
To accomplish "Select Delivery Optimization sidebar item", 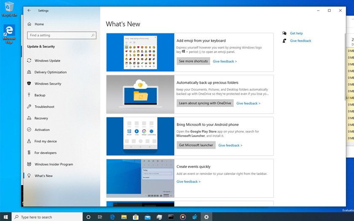I will pos(51,72).
